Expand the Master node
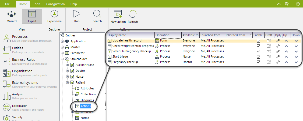 pyautogui.click(x=62, y=47)
